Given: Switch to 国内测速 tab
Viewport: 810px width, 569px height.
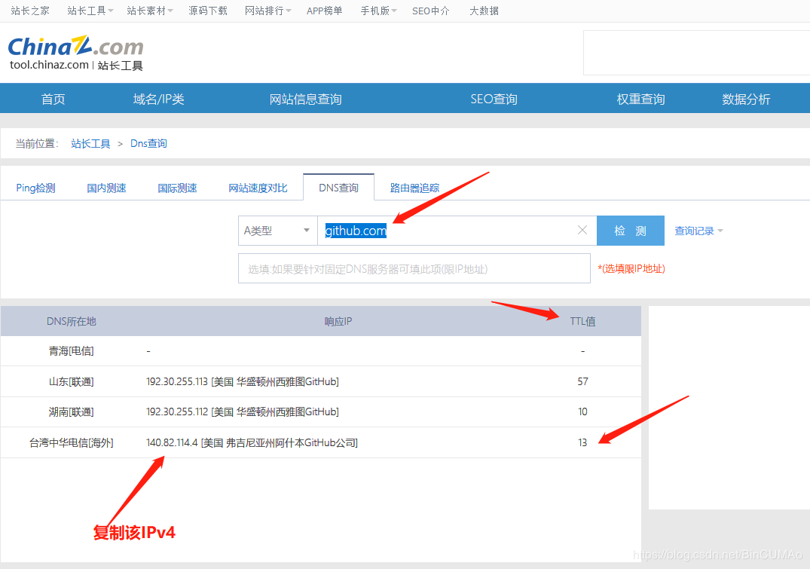Looking at the screenshot, I should [x=106, y=188].
